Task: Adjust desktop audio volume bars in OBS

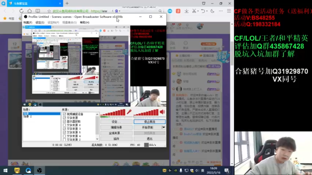Action: click(146, 112)
